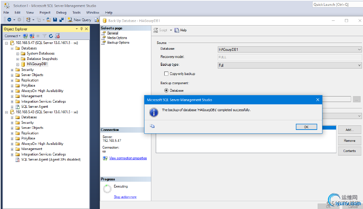Viewport: 363px width, 209px height.
Task: Click the New Query toolbar button
Action: click(79, 20)
